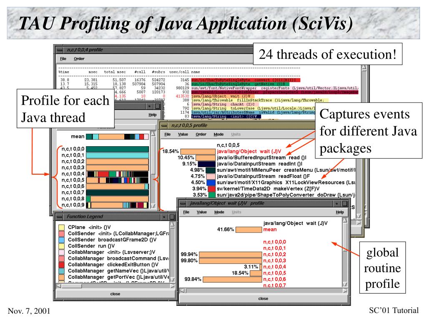Open Order menu in n,c,t 0,0,4 profile
Viewport: 427px width, 320px height.
tap(79, 59)
